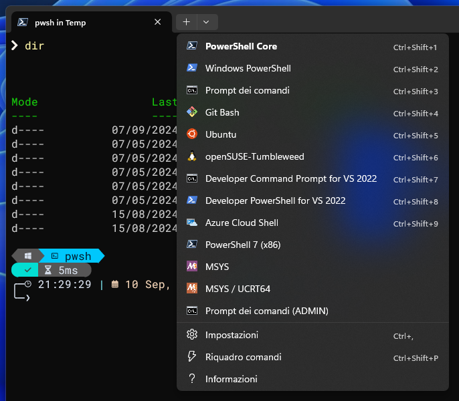This screenshot has width=459, height=401.
Task: Click the hourglass icon next to 5ms
Action: (x=48, y=270)
